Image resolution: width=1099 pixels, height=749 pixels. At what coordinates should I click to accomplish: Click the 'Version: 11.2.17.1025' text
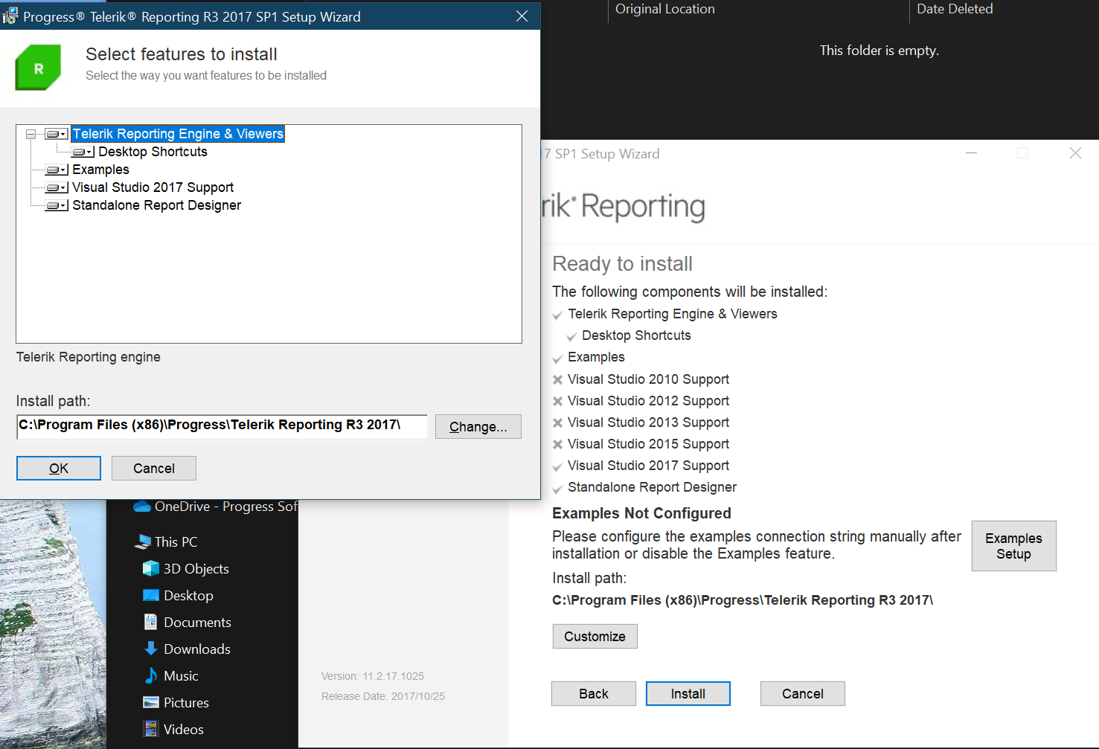373,676
